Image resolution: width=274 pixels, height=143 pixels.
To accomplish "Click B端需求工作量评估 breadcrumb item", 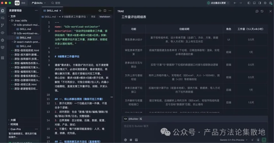I will (74, 17).
